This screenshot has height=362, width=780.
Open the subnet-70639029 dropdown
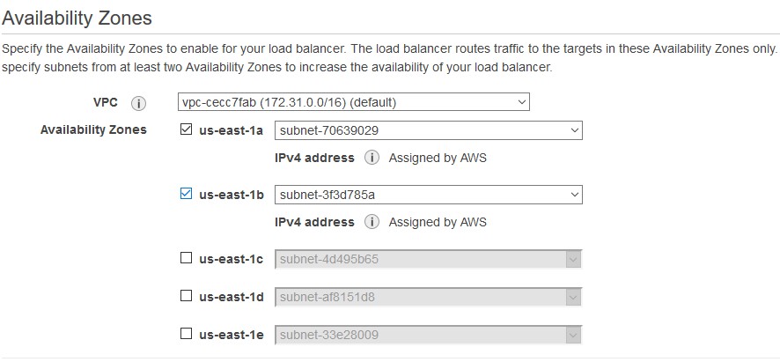click(x=429, y=130)
